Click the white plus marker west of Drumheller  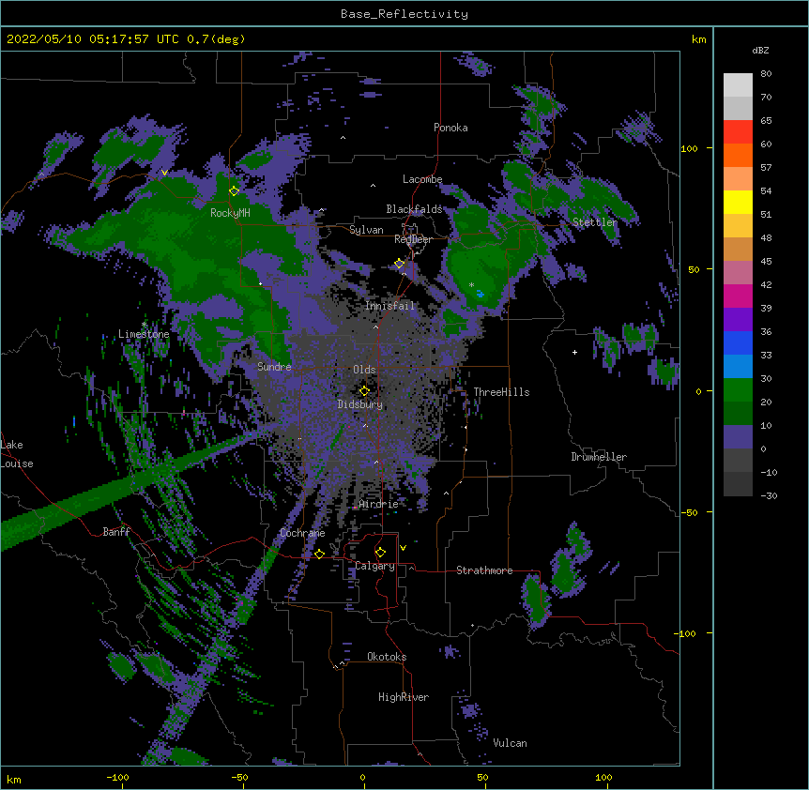(x=574, y=352)
